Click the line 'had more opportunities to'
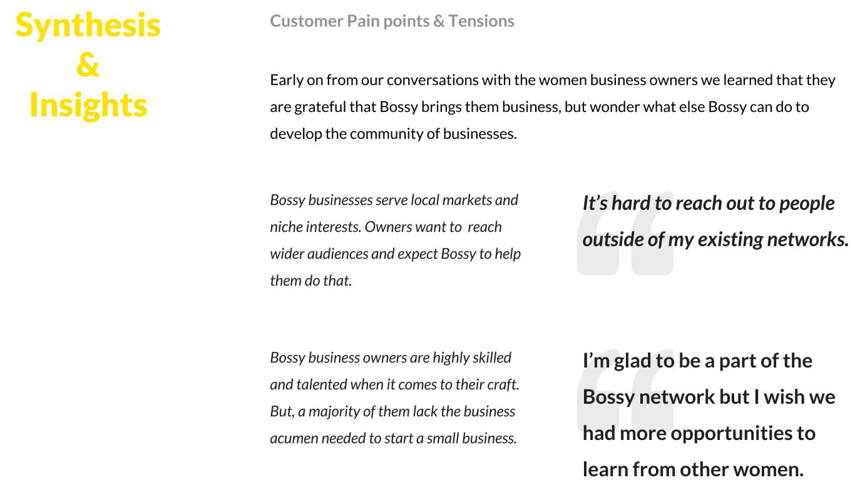The height and width of the screenshot is (480, 855). coord(699,433)
